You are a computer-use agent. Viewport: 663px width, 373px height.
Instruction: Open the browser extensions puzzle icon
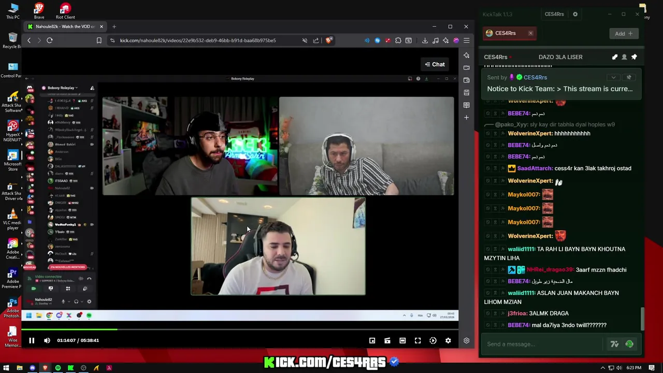point(398,40)
